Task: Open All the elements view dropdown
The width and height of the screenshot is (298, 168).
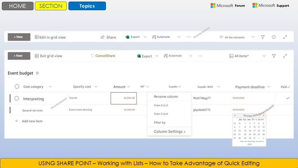Action: pyautogui.click(x=253, y=37)
